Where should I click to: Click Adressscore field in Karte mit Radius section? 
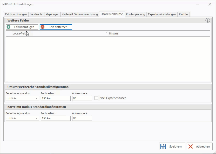(82, 118)
